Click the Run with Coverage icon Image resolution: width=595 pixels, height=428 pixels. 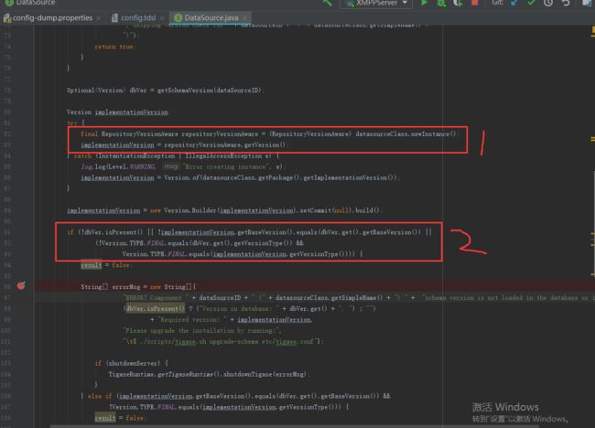(x=458, y=3)
